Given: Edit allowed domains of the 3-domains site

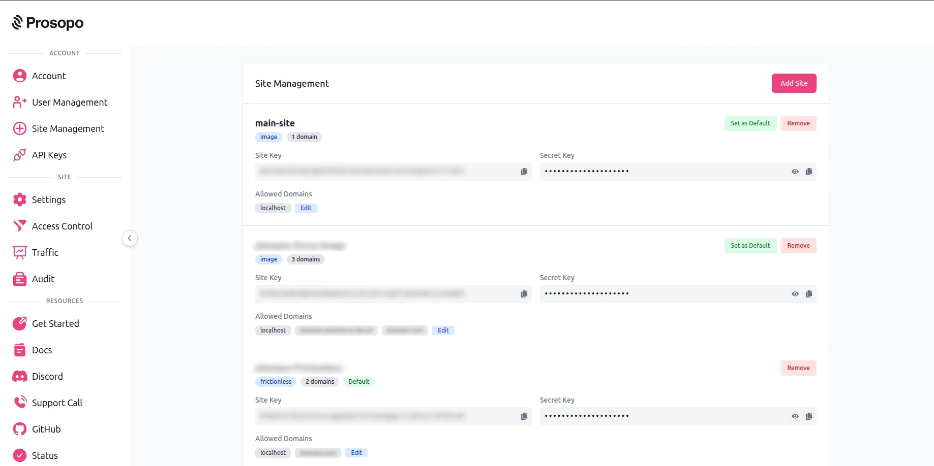Looking at the screenshot, I should (x=443, y=330).
